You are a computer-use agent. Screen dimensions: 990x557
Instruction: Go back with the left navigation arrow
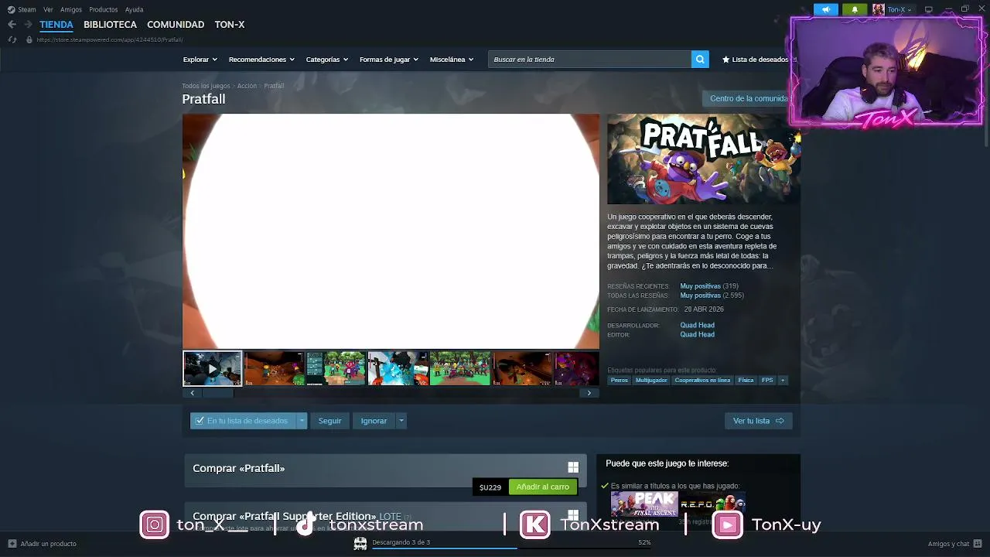[12, 25]
